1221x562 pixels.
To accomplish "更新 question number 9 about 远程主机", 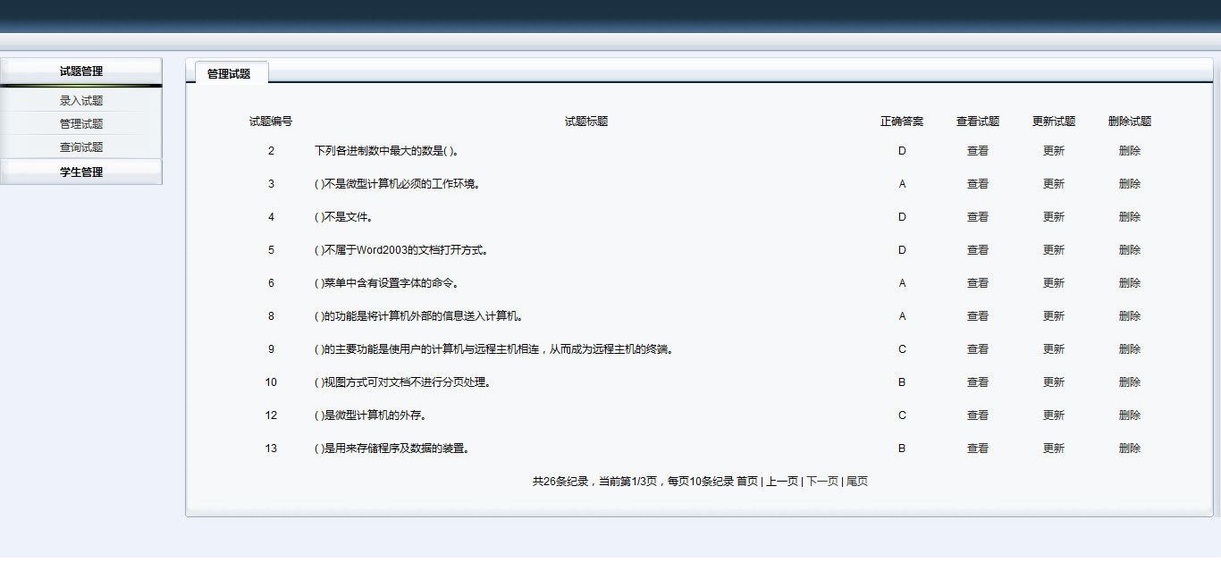I will [x=1053, y=348].
